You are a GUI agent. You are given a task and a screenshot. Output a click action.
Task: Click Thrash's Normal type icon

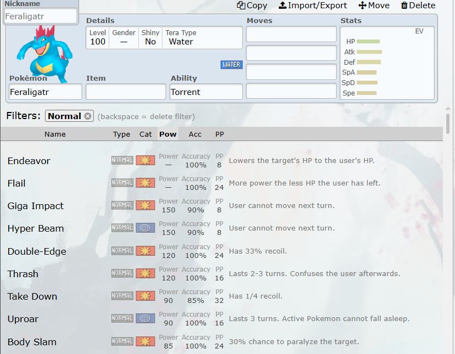click(122, 273)
